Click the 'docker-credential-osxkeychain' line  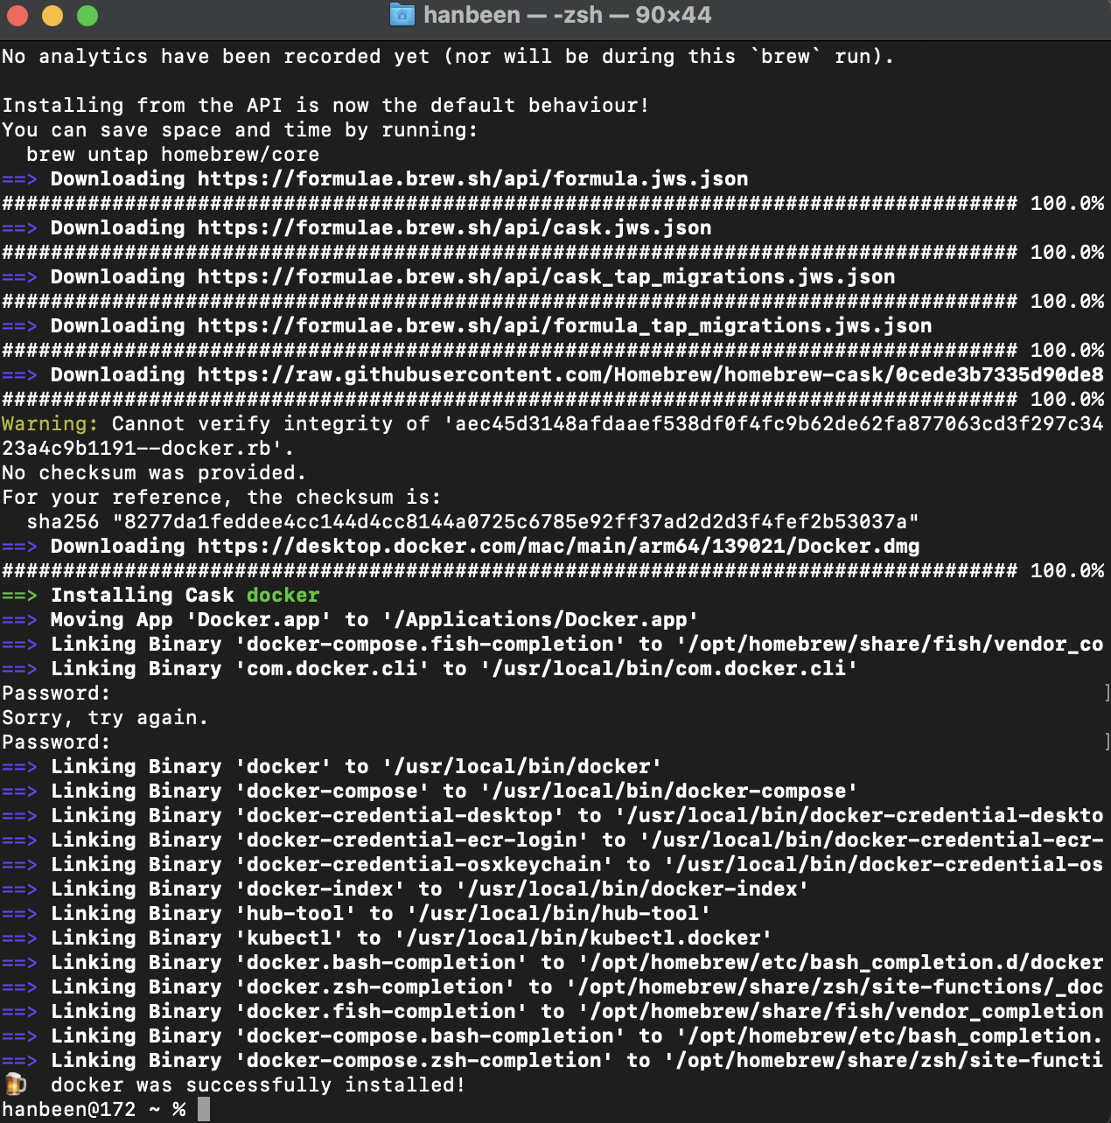pos(553,864)
